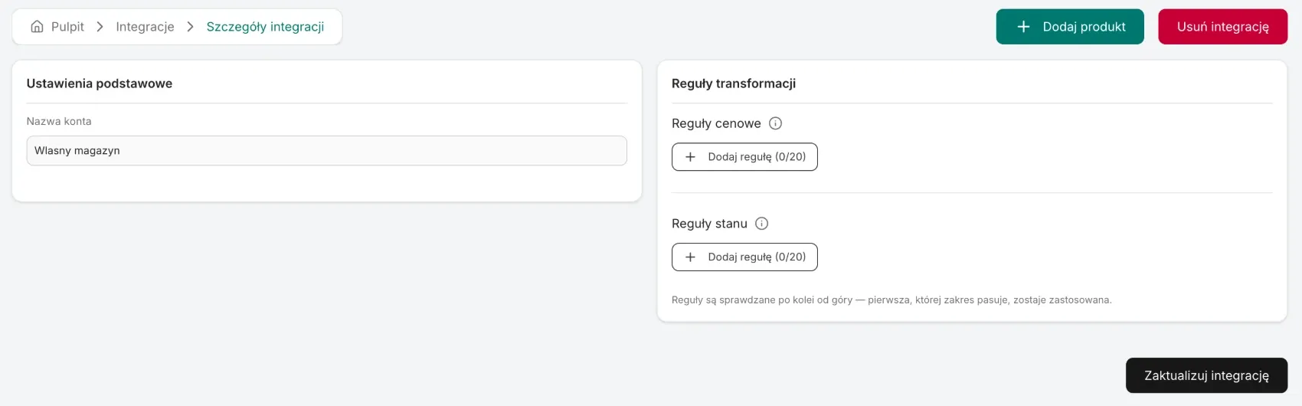Viewport: 1302px width, 406px height.
Task: Delete integration via Usuń integrację
Action: coord(1223,27)
